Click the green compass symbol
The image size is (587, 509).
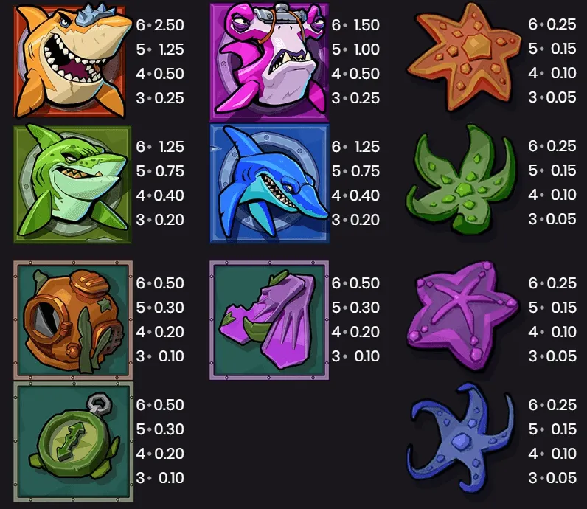pyautogui.click(x=74, y=442)
